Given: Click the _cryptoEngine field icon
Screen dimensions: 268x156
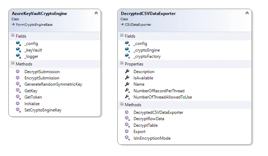Looking at the screenshot, I should [127, 50].
